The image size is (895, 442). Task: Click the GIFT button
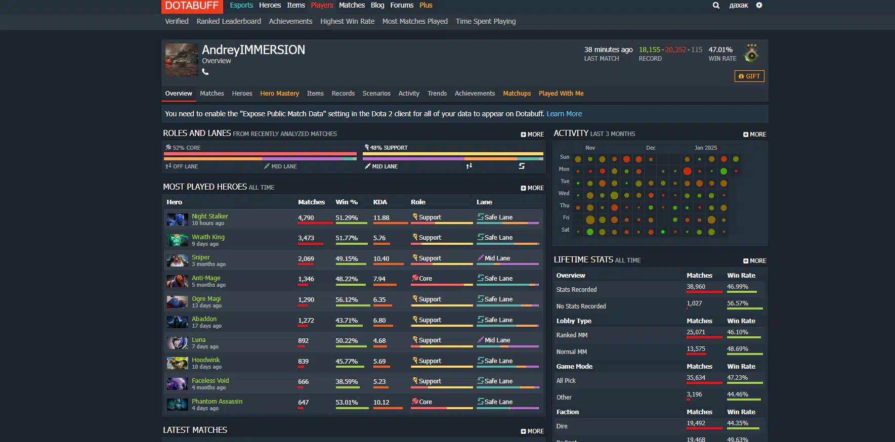(x=749, y=76)
